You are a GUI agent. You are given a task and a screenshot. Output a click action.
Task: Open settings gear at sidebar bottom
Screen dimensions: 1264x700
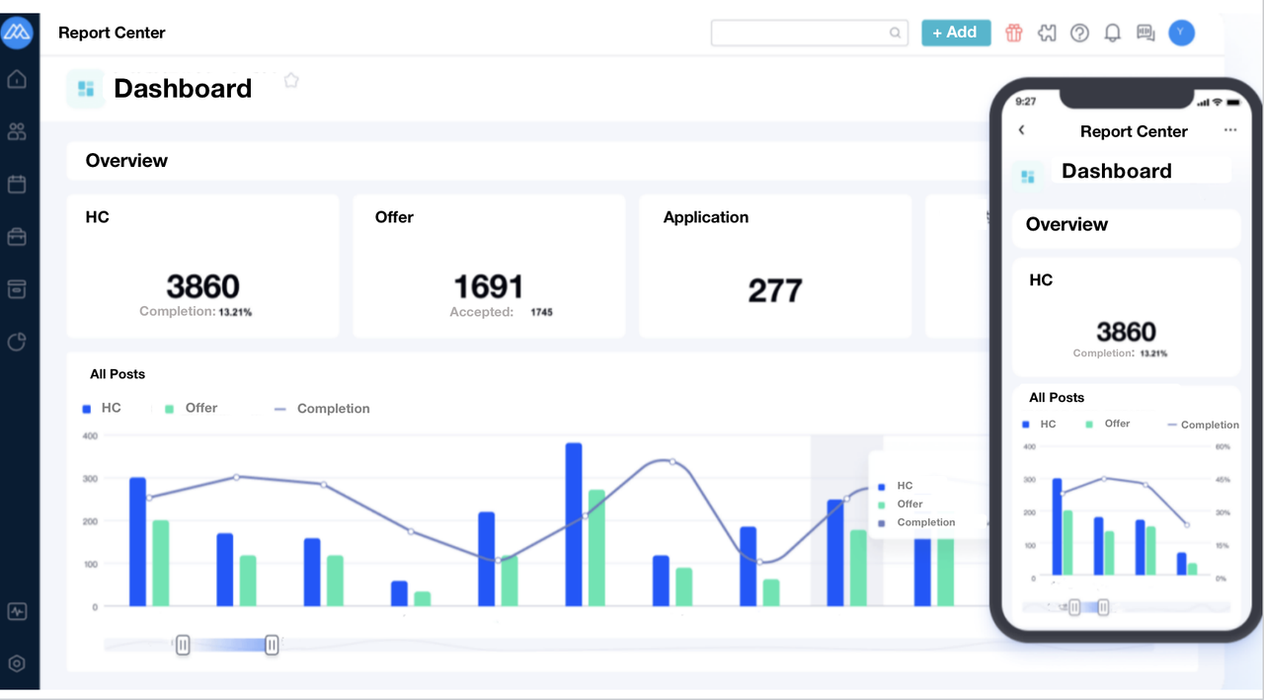pyautogui.click(x=17, y=663)
